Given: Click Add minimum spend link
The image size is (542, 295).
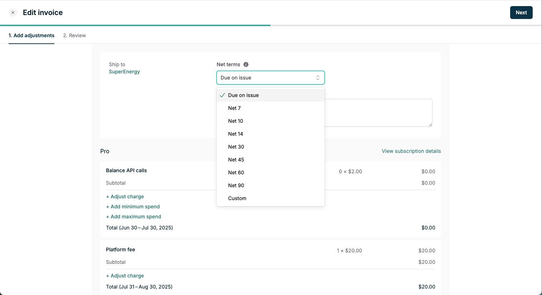Looking at the screenshot, I should click(x=133, y=207).
